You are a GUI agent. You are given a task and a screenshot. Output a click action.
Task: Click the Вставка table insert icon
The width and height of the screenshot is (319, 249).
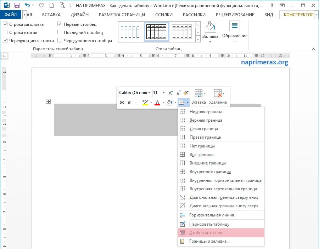pos(198,93)
